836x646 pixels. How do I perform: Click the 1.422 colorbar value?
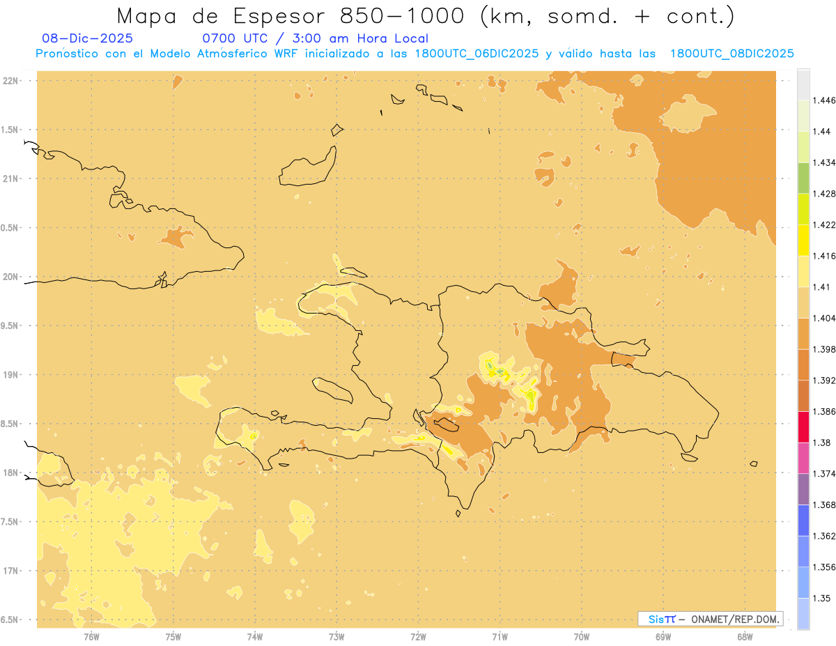point(825,224)
